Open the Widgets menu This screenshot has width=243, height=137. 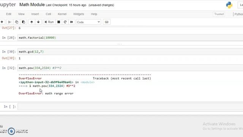click(x=79, y=14)
